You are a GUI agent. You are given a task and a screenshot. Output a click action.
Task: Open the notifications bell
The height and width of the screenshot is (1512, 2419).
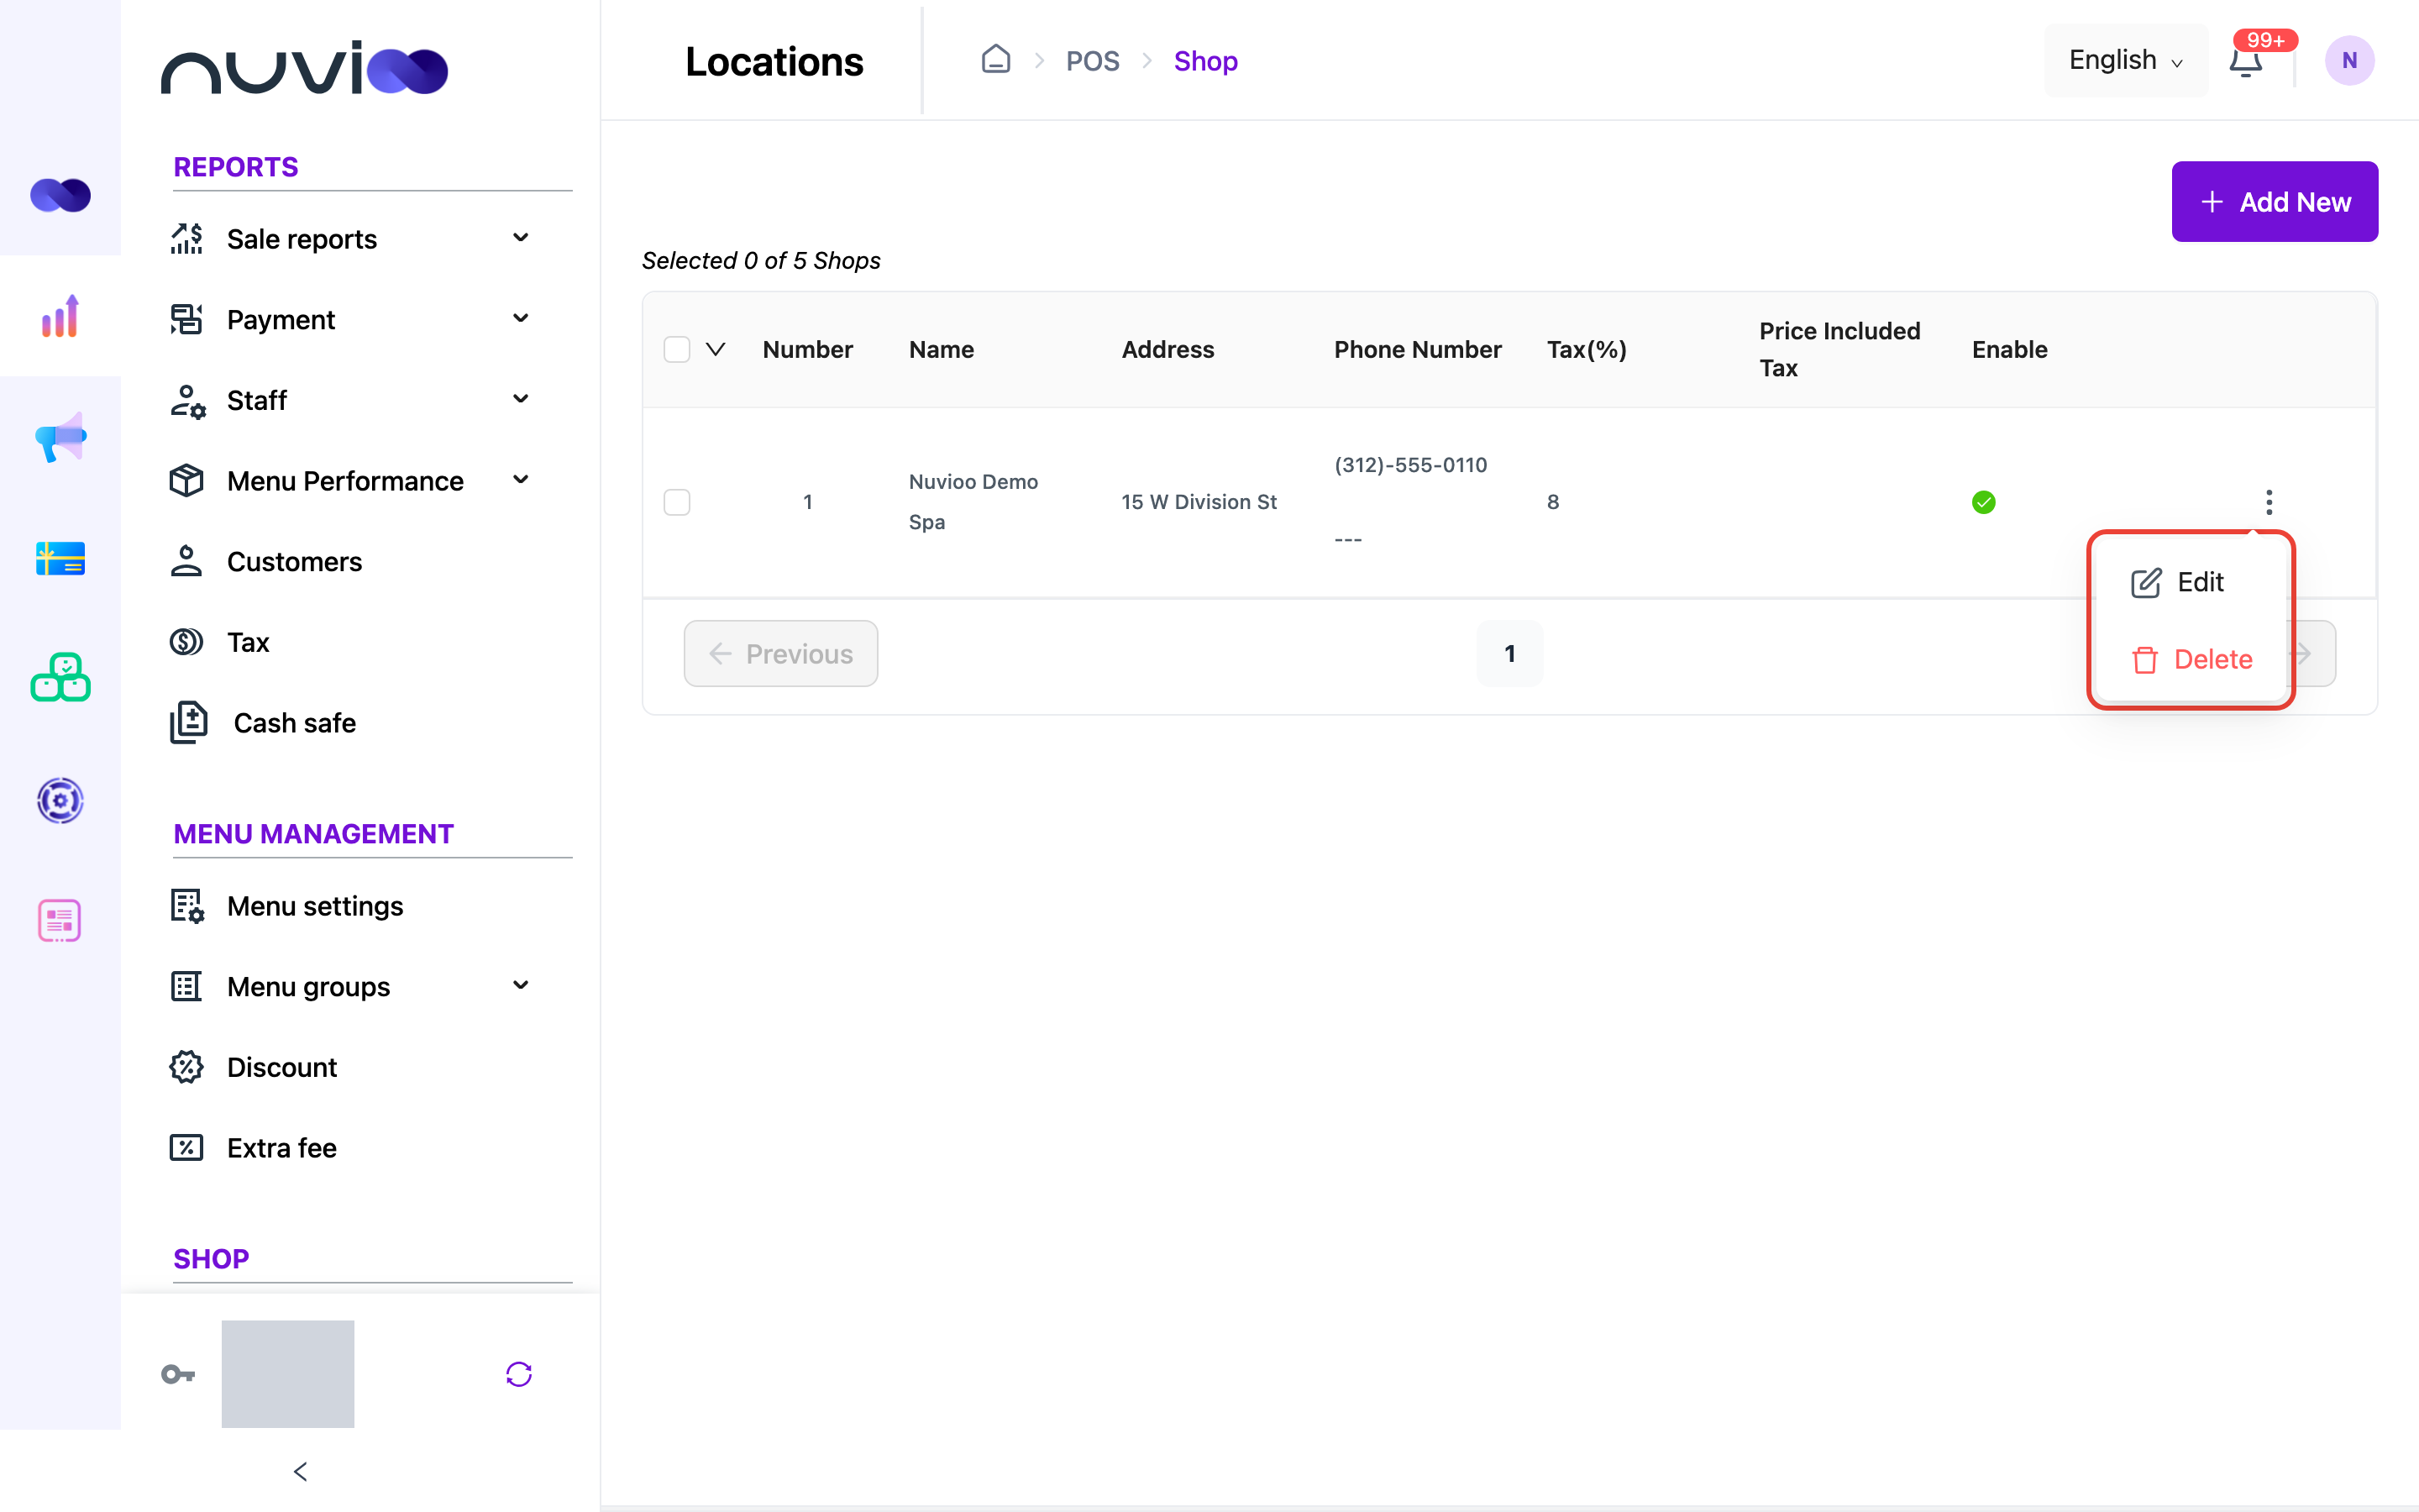click(x=2245, y=61)
